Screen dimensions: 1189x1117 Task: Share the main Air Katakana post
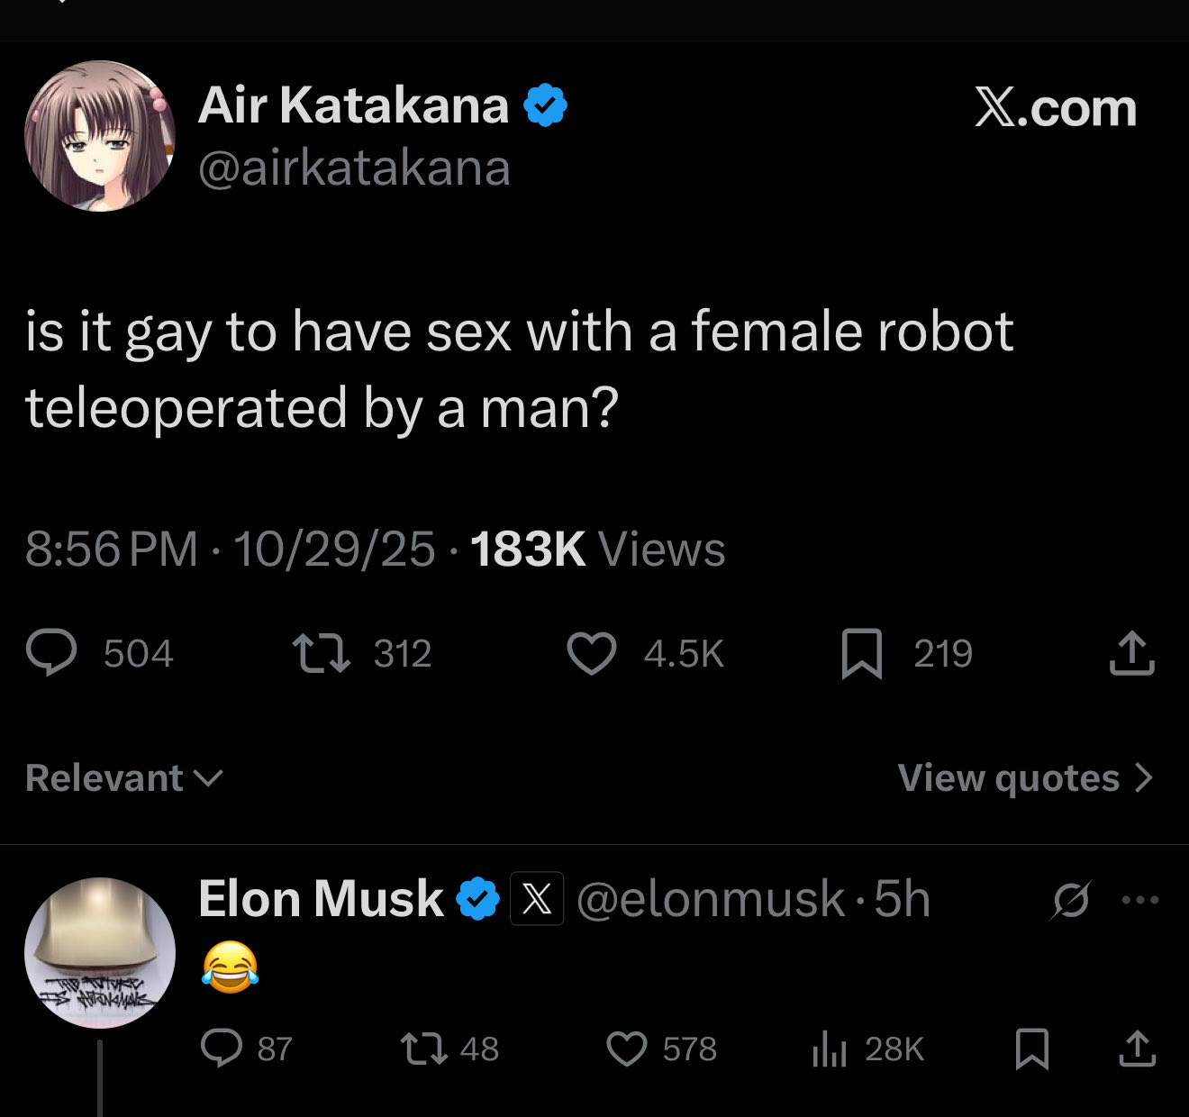click(x=1131, y=653)
